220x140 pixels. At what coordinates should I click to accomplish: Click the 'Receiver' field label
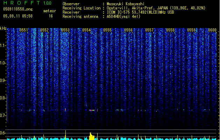pyautogui.click(x=71, y=12)
